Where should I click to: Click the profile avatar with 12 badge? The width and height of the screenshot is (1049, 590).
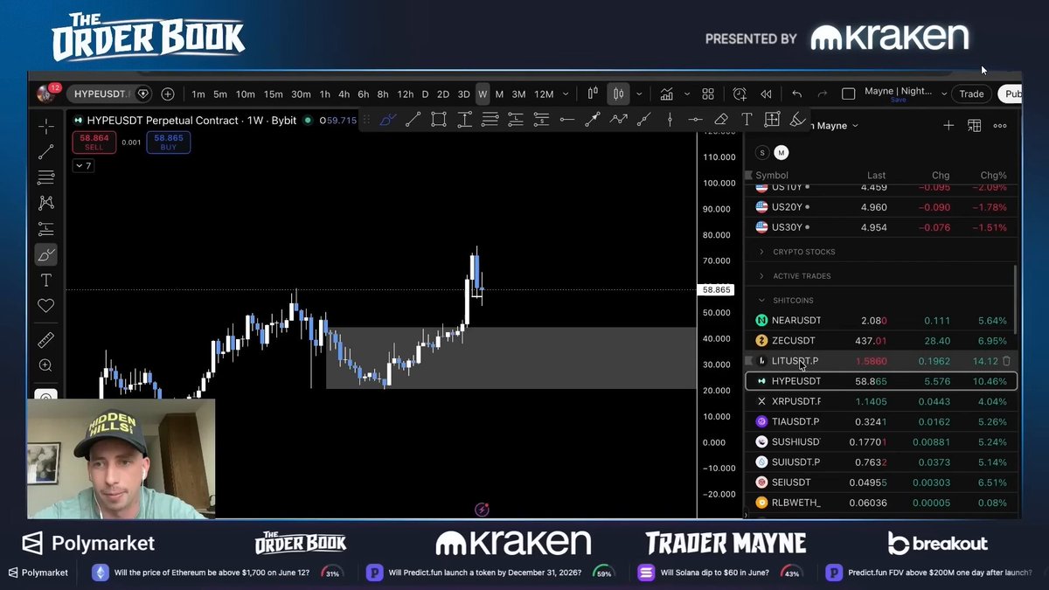[x=47, y=93]
